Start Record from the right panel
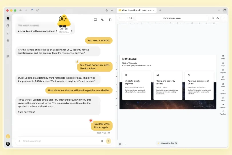 click(223, 99)
